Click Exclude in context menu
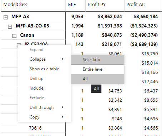 coord(45,98)
